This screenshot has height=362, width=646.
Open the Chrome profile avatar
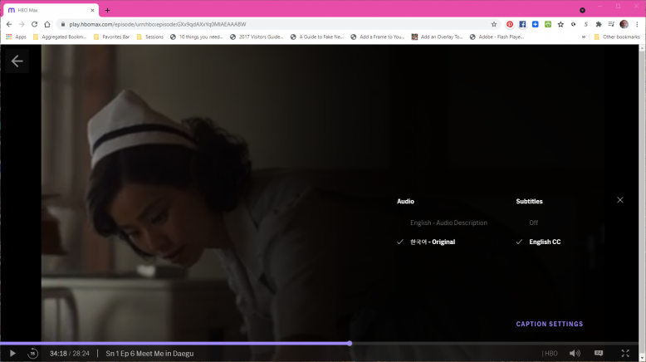(624, 24)
